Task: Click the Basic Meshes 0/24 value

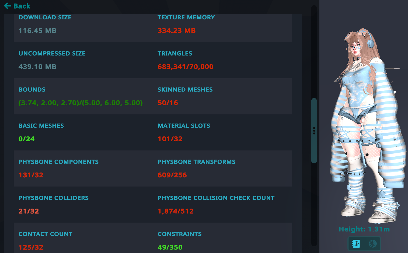Action: (26, 139)
